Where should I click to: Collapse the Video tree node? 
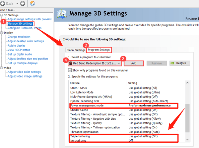(x=2, y=68)
